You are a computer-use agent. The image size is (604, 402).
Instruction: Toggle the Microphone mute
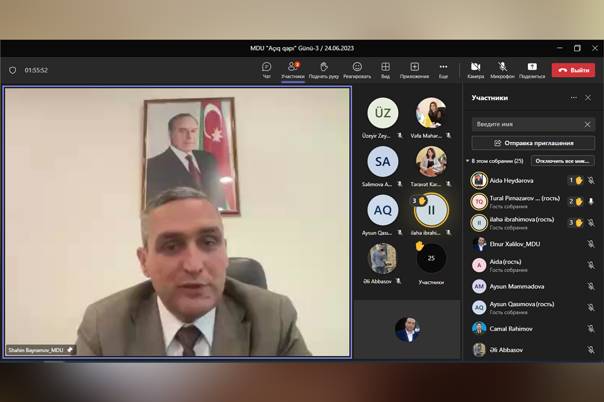click(503, 67)
